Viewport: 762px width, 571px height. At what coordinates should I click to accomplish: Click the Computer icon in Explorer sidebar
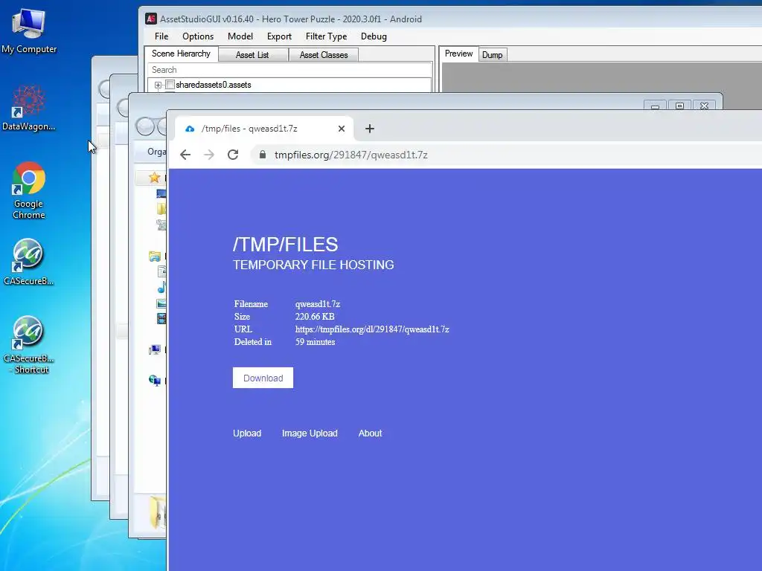(155, 349)
